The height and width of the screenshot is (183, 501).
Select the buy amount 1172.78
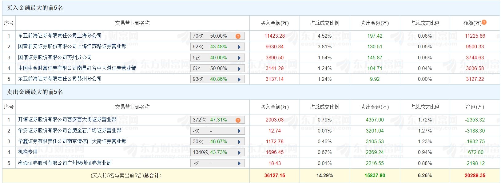(x=275, y=142)
